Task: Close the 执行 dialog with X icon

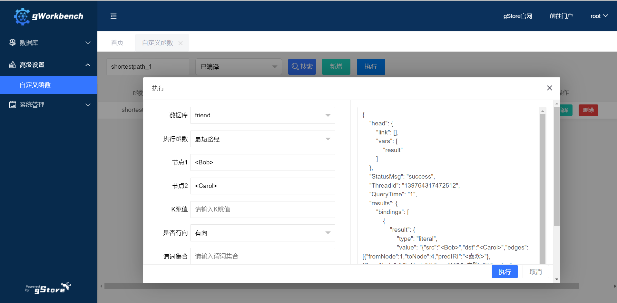Action: [x=550, y=88]
